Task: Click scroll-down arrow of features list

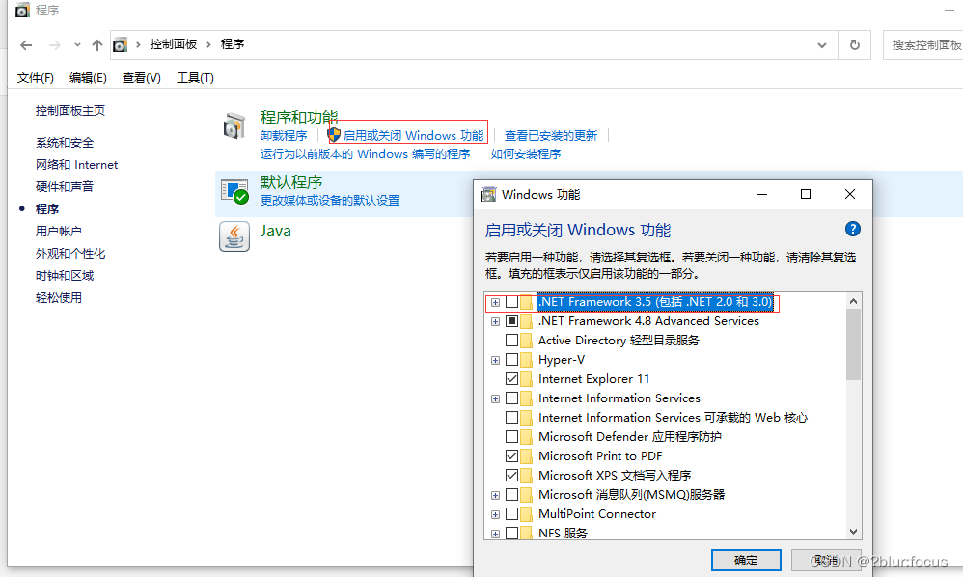Action: click(853, 532)
